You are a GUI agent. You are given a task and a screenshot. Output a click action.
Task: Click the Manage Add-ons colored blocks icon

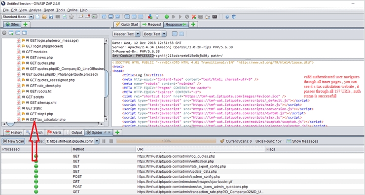[x=150, y=17]
